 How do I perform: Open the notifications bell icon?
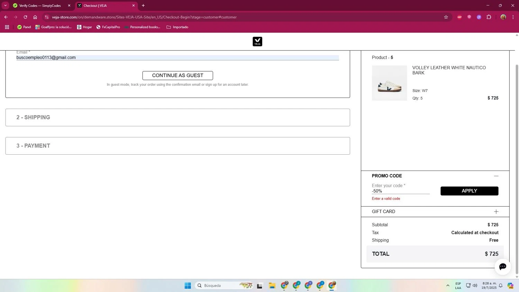500,285
